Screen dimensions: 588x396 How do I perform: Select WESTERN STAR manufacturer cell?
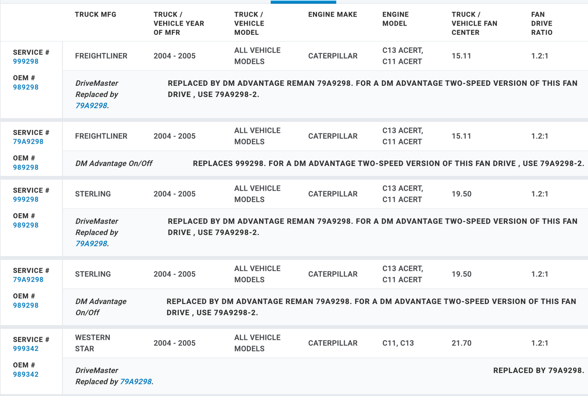(93, 343)
